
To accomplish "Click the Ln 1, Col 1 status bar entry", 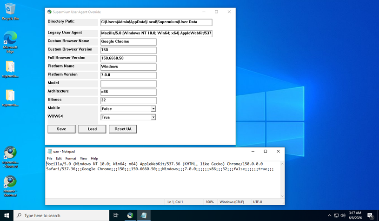I will point(175,202).
